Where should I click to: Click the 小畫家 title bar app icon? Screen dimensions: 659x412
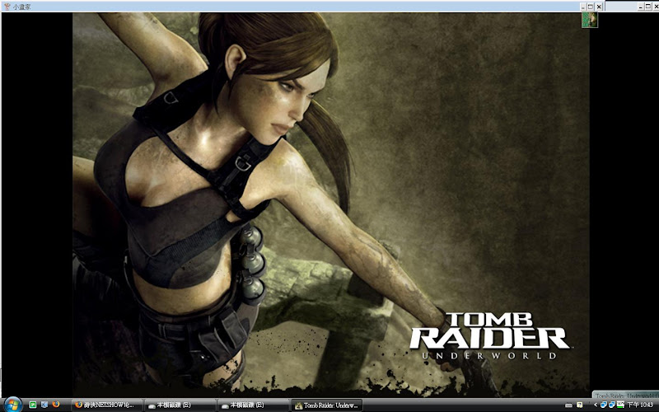[7, 7]
